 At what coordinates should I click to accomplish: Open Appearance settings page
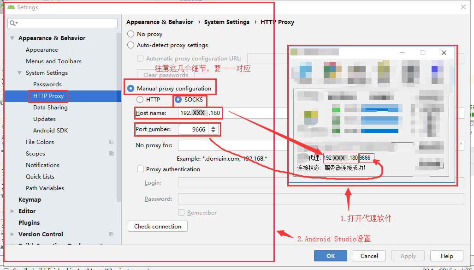pyautogui.click(x=41, y=50)
